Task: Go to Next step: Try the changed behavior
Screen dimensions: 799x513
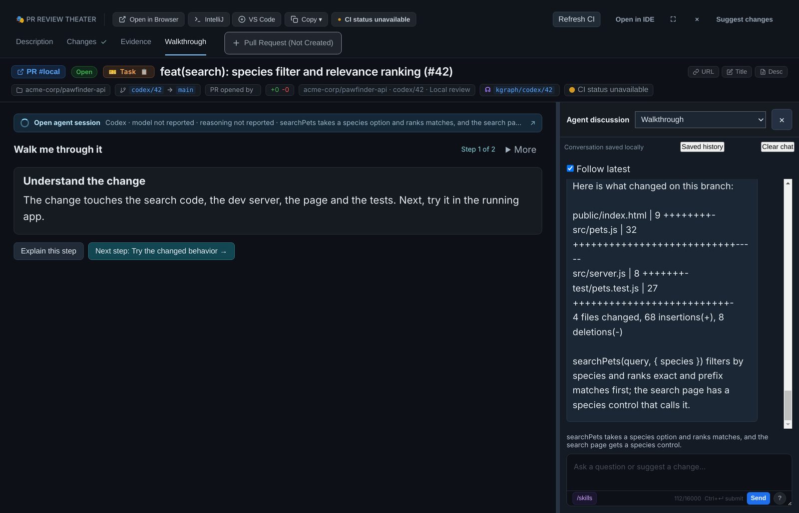Action: [161, 251]
